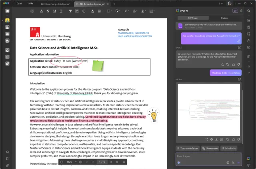Open the generated mind map thumbnail
256x169 pixels.
pos(208,109)
